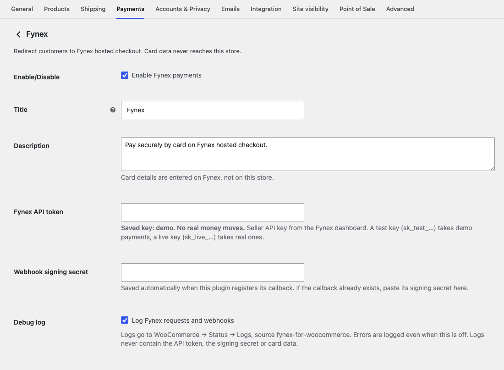Screen dimensions: 504x370
Task: Focus the Title input containing Fynex
Action: [213, 110]
